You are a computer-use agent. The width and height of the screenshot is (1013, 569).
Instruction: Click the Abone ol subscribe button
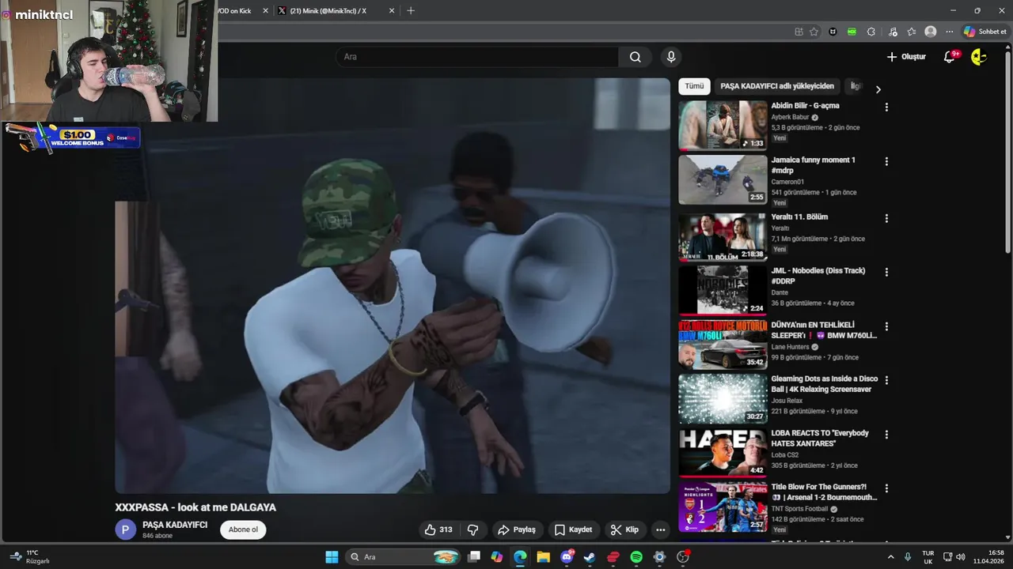pyautogui.click(x=243, y=529)
